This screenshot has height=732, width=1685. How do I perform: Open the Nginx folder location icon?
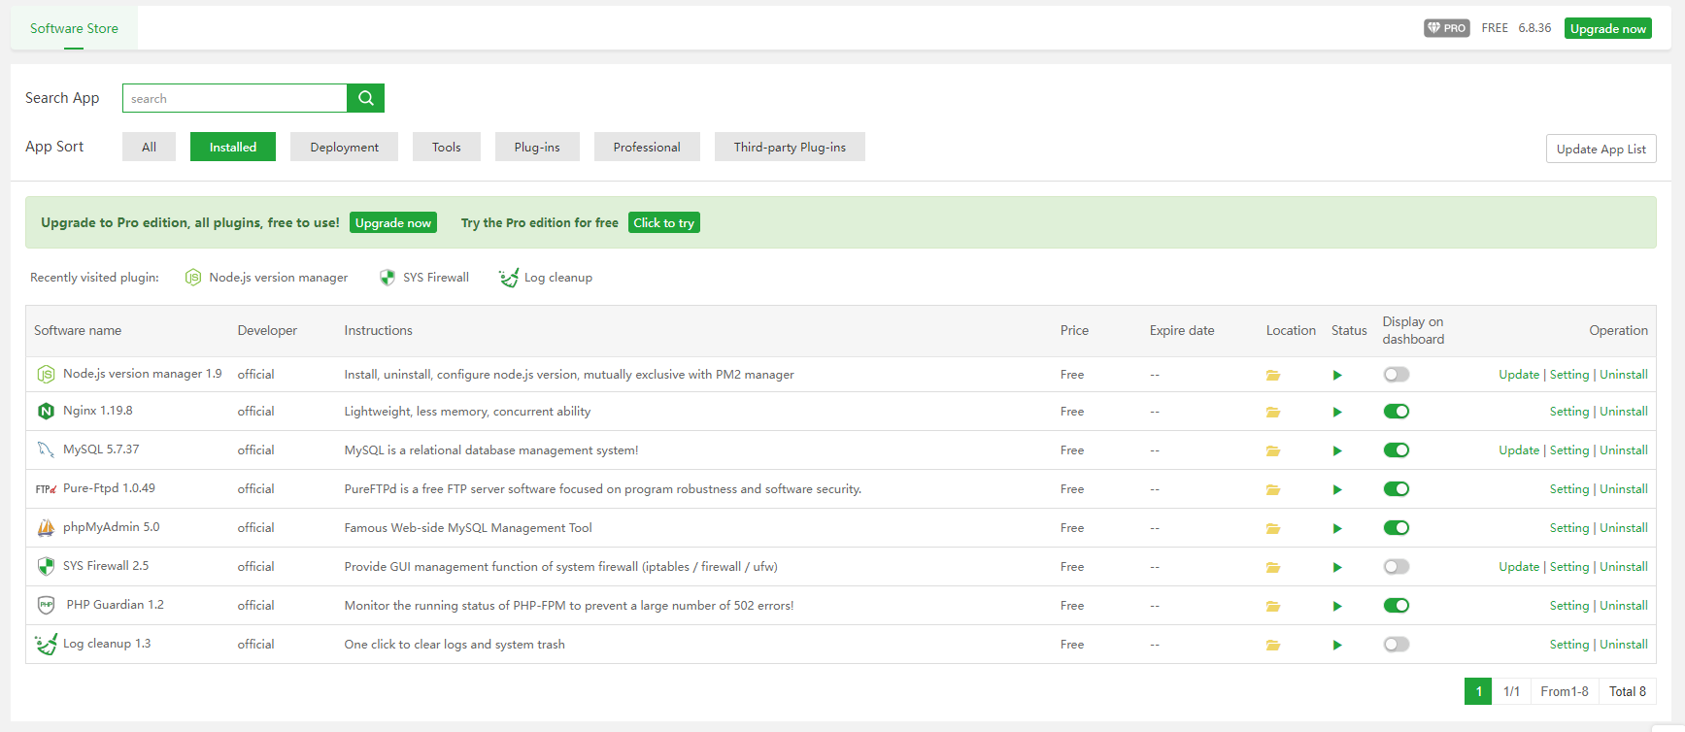point(1272,412)
